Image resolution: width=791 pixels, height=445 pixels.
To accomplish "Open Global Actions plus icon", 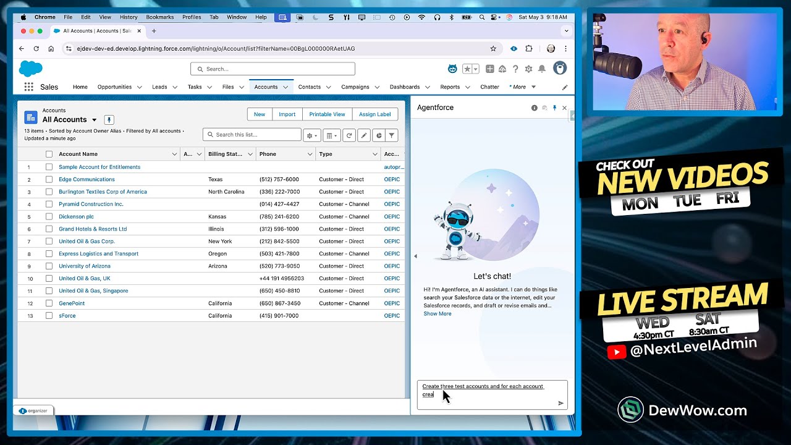I will click(x=490, y=69).
